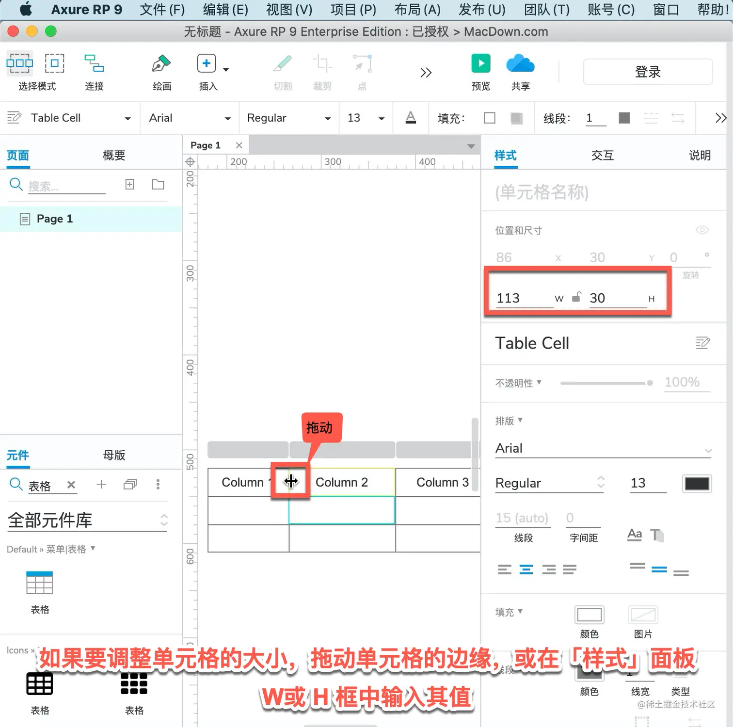Open the Insert dropdown arrow
Viewport: 733px width, 727px height.
226,69
